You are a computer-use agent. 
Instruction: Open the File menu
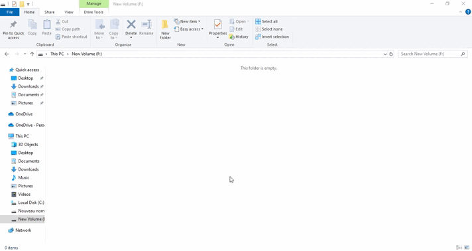[10, 12]
